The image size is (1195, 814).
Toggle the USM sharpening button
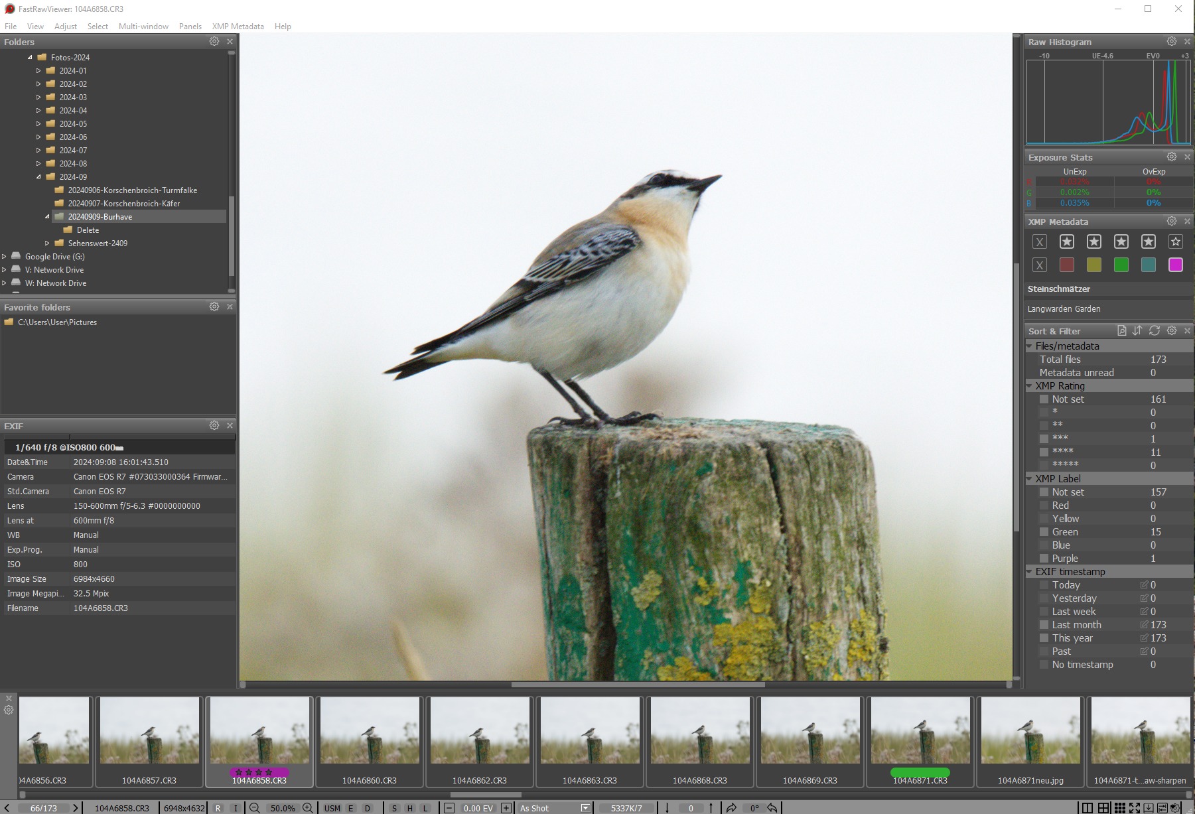pyautogui.click(x=332, y=808)
